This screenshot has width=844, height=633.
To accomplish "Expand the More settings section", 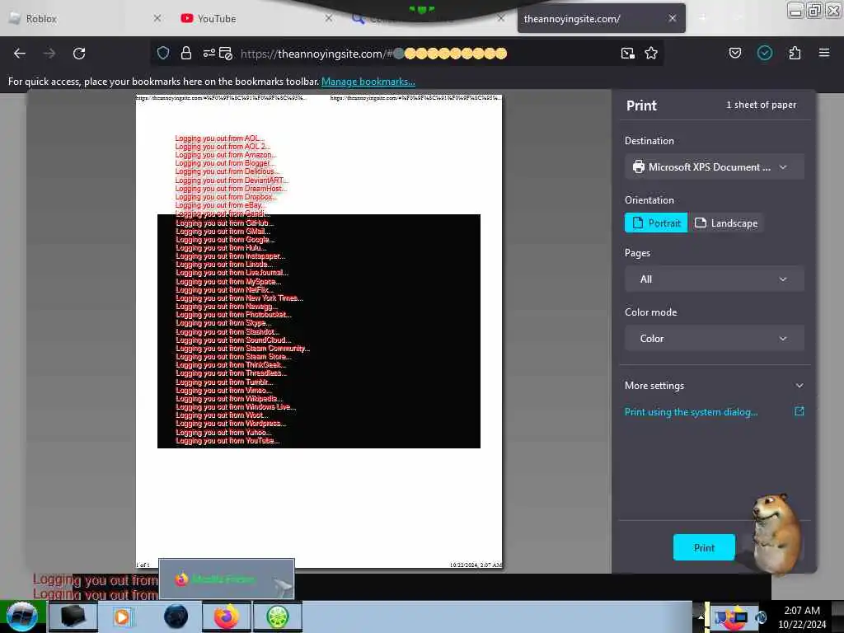I will [x=715, y=386].
